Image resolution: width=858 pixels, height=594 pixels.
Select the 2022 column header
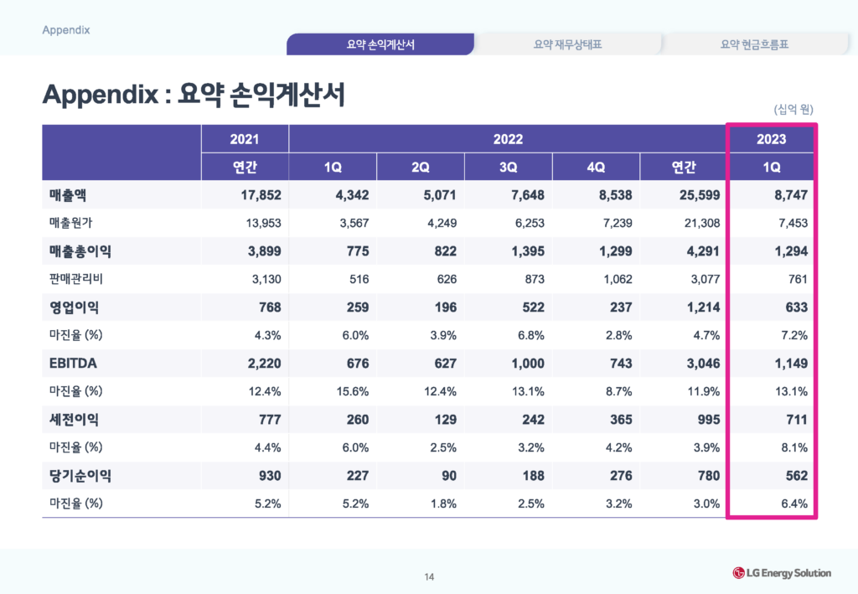tap(508, 139)
